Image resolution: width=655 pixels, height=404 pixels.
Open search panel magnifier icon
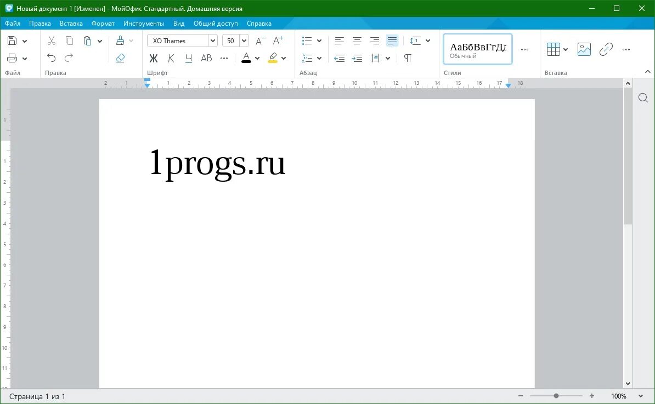(643, 98)
